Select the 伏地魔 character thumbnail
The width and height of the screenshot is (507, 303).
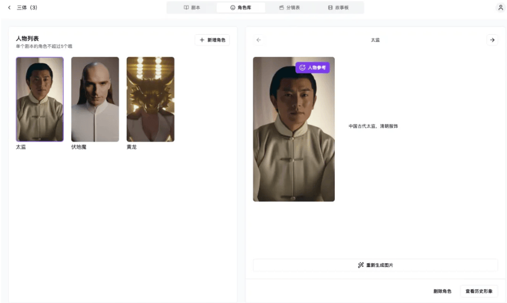coord(95,99)
